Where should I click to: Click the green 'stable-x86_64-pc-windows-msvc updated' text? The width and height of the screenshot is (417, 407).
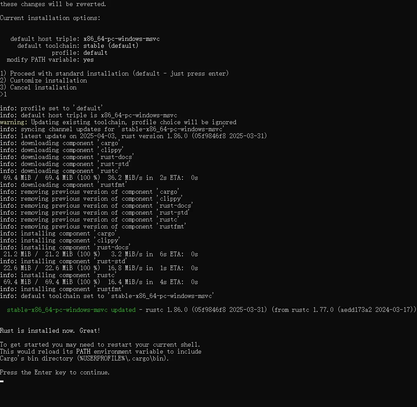(71, 310)
